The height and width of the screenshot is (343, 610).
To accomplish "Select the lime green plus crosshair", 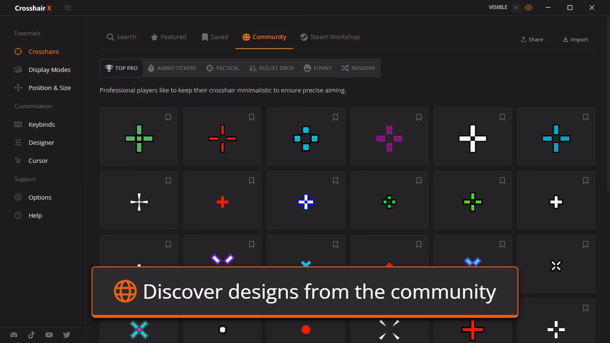I will coord(473,202).
